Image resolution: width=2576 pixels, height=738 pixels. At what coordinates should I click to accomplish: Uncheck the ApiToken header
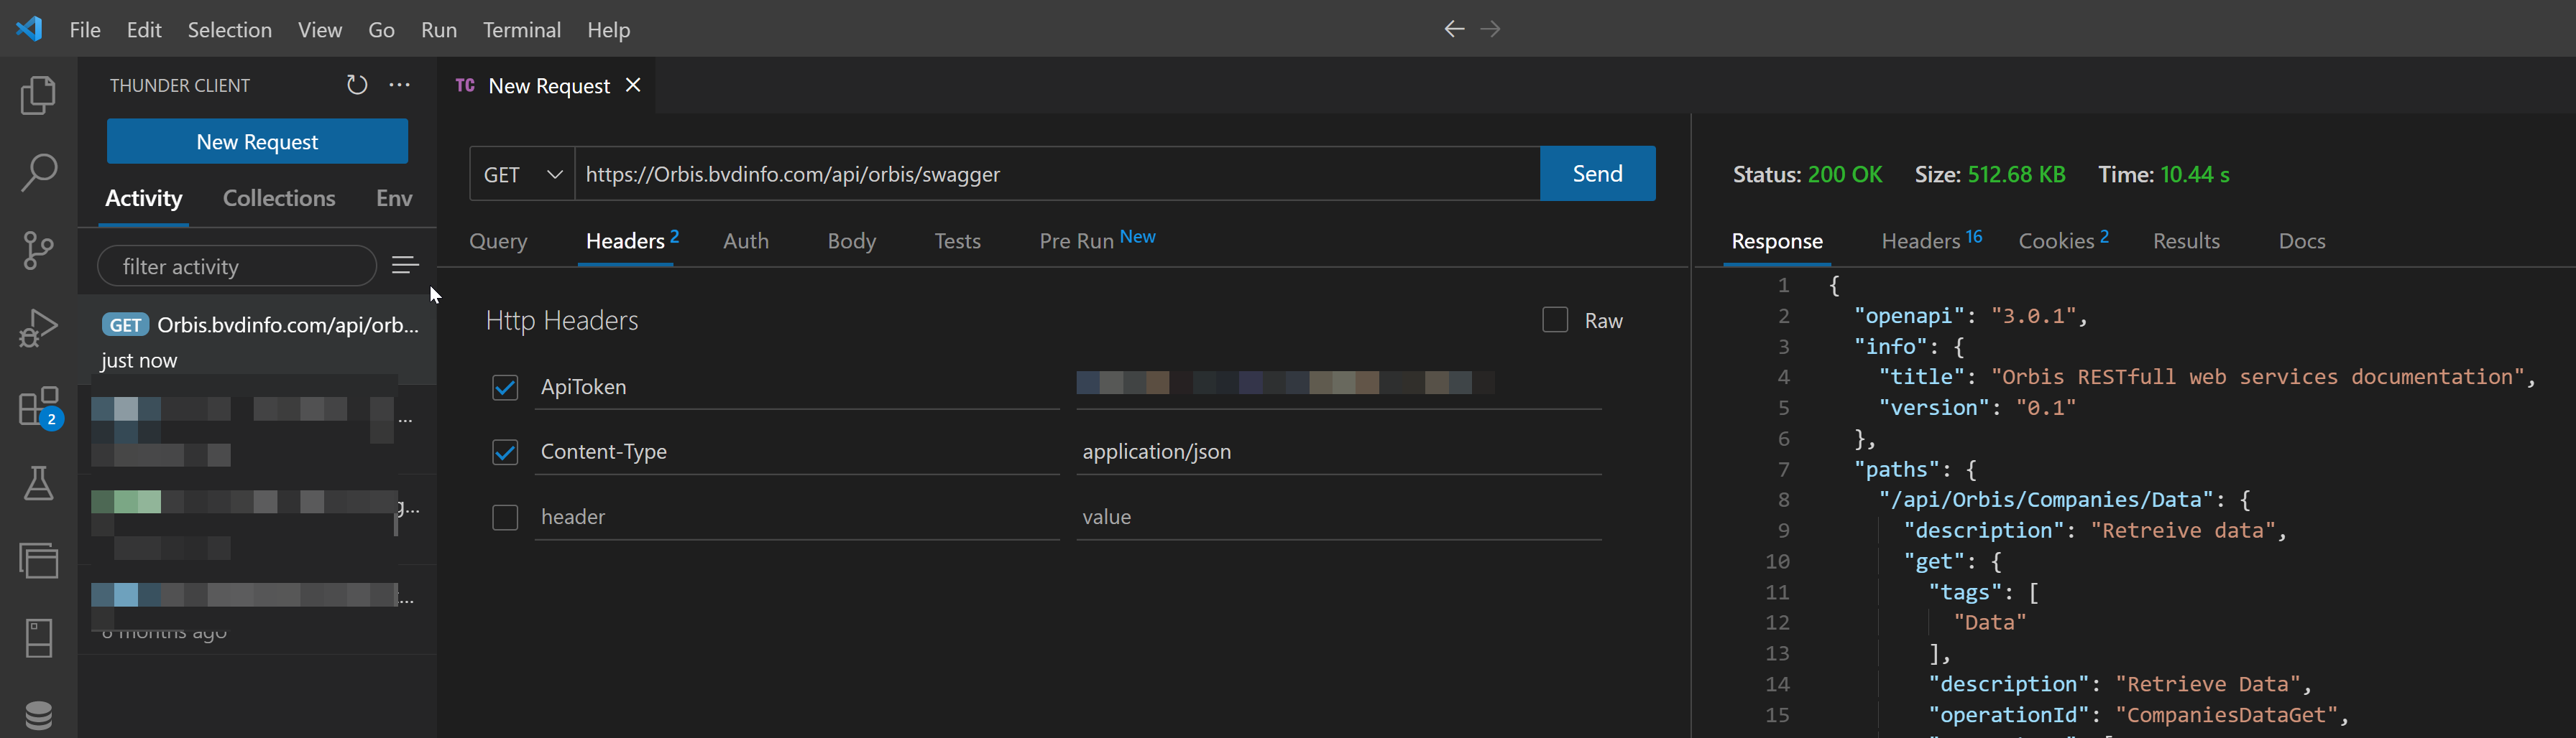tap(505, 388)
